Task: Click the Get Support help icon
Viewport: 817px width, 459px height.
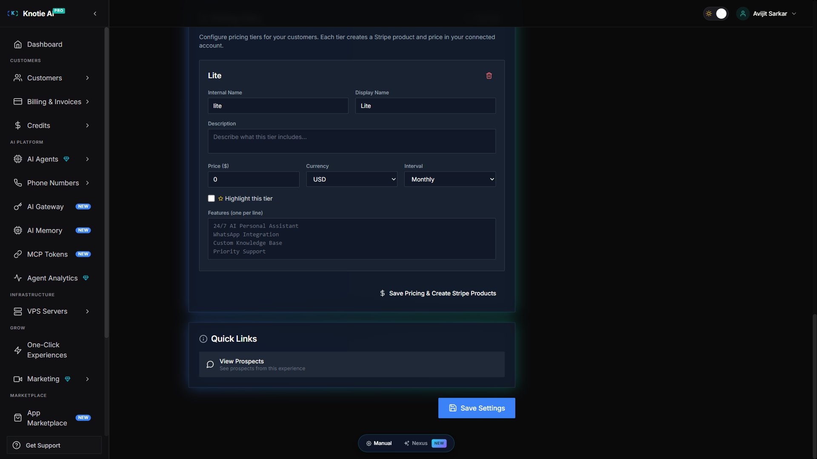Action: (17, 445)
